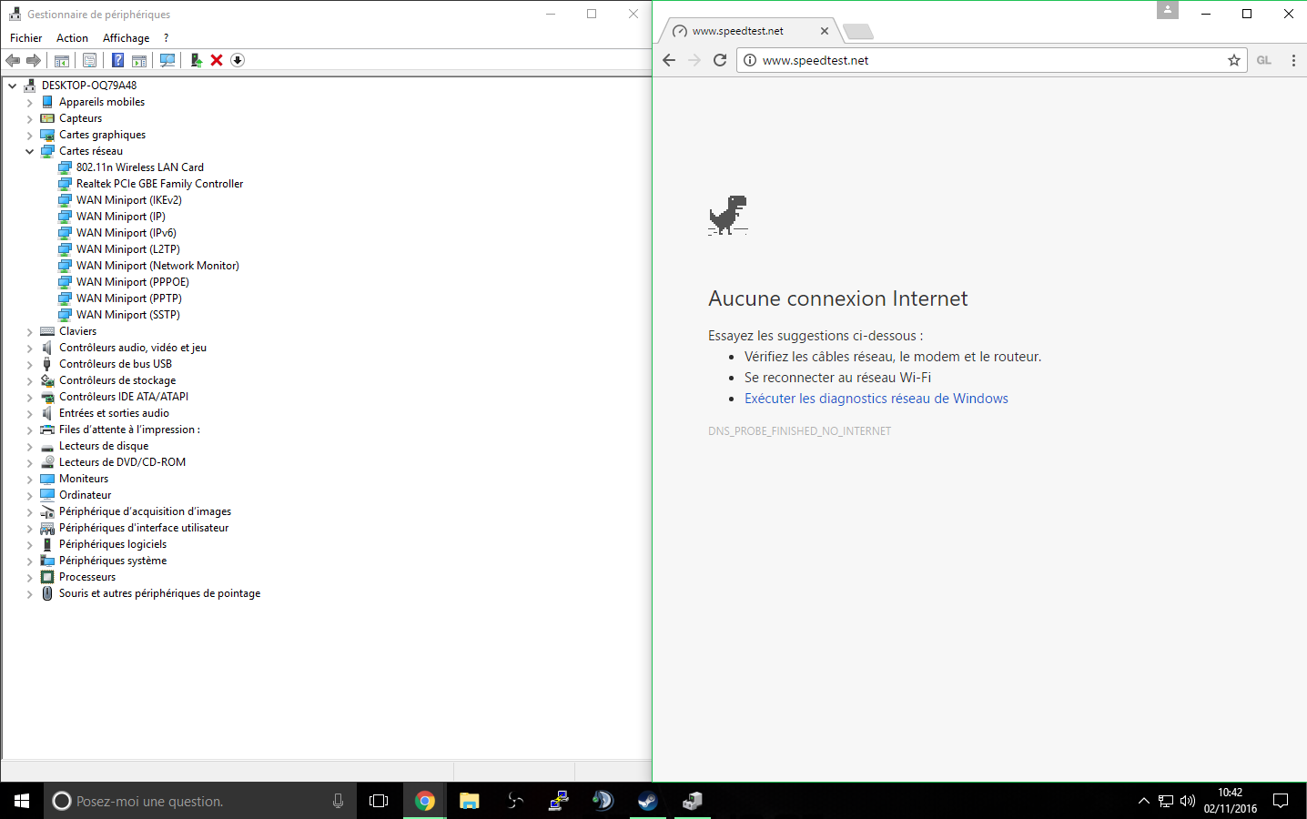Click the offline dinosaur image
The height and width of the screenshot is (819, 1307).
728,216
